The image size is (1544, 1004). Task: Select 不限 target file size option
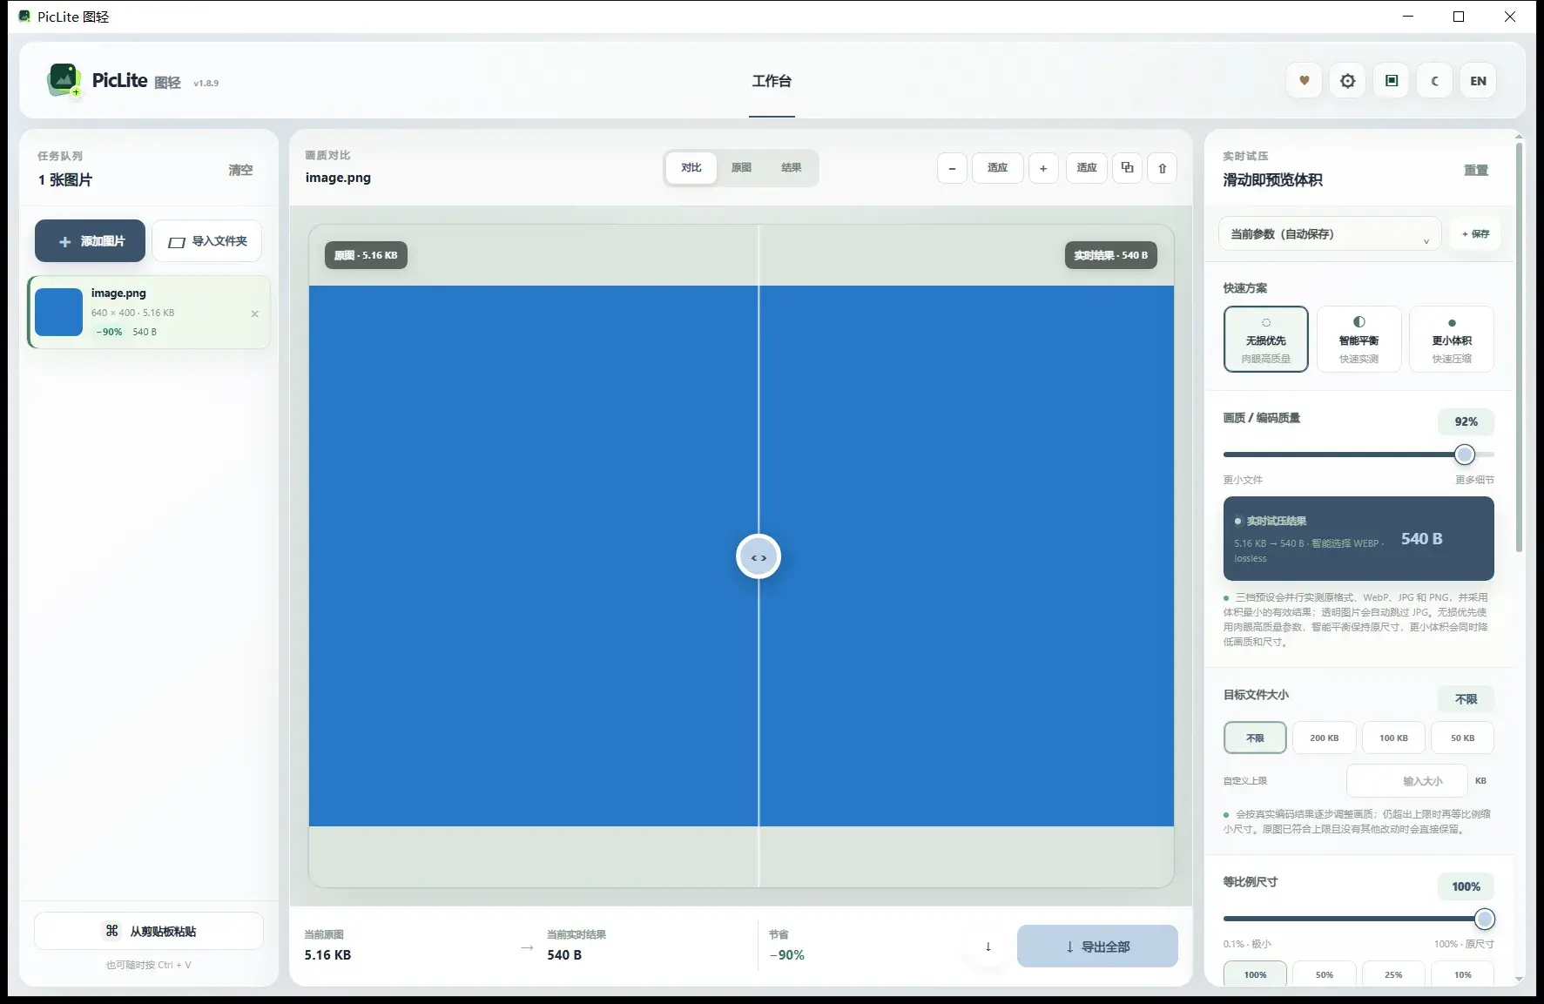(x=1255, y=738)
